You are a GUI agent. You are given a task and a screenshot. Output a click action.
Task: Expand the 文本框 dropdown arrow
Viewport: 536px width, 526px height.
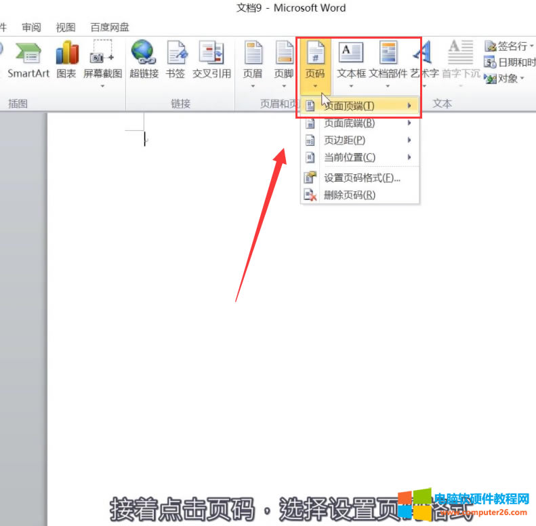pos(351,86)
